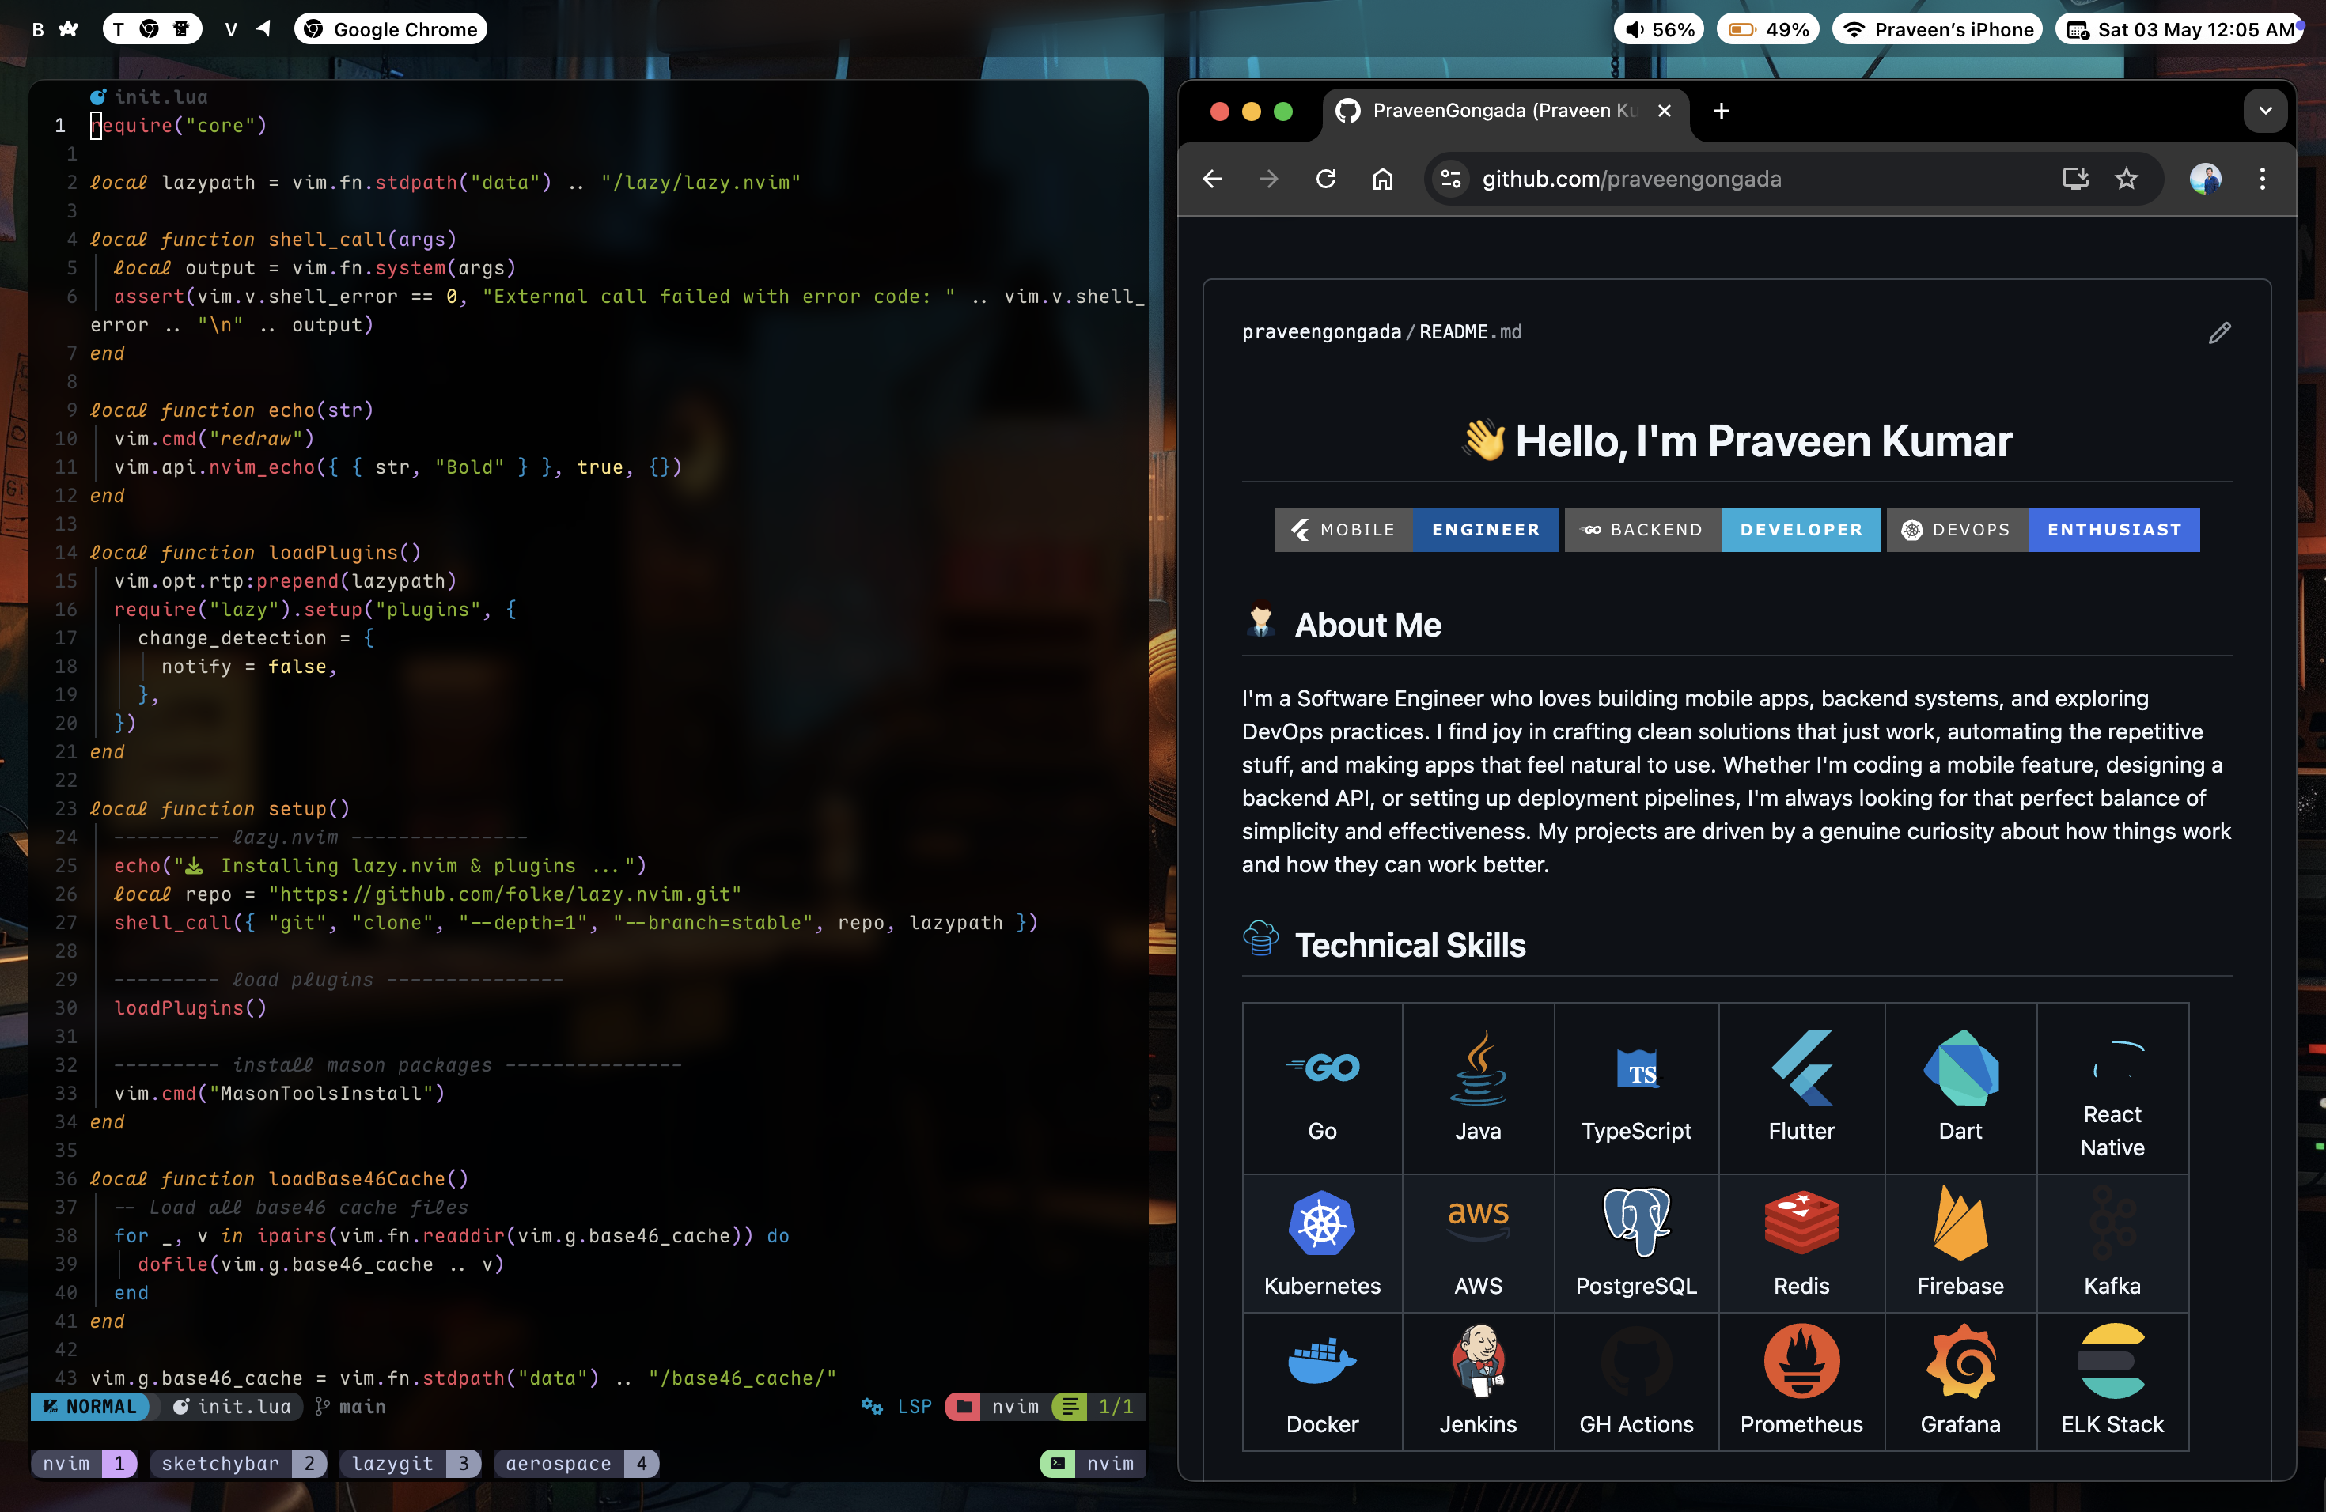Click React Native label in skills
This screenshot has width=2326, height=1512.
point(2112,1131)
